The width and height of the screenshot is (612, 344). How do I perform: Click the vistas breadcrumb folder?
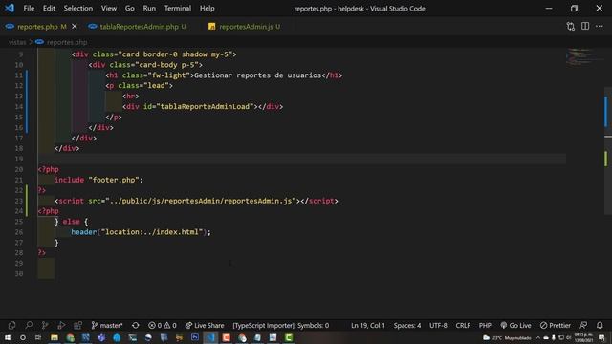tap(17, 42)
